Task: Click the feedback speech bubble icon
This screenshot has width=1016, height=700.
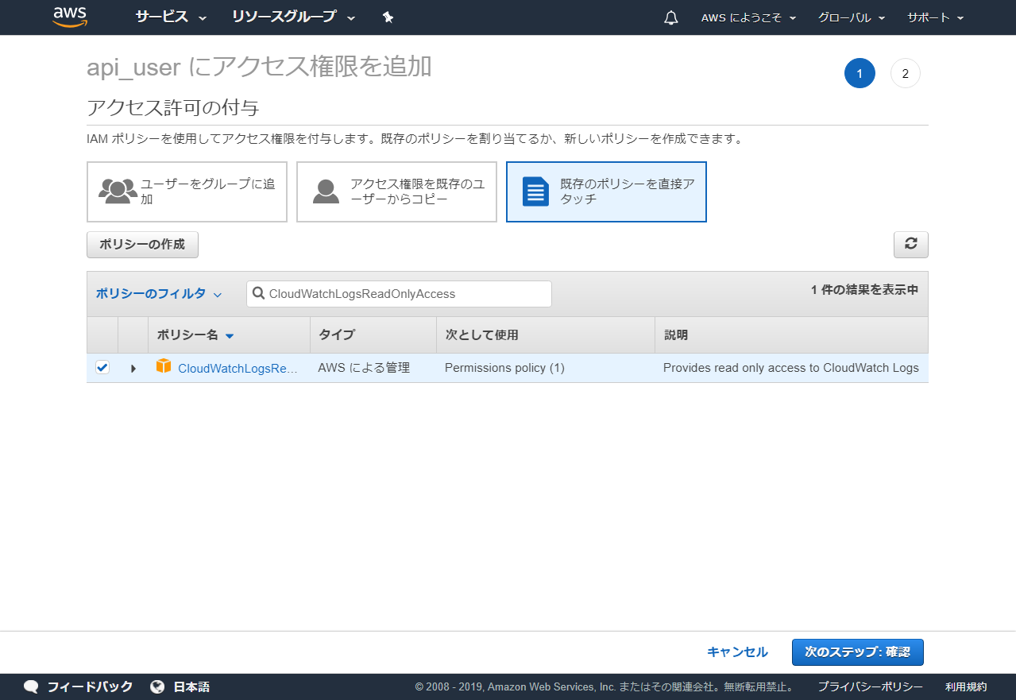Action: [31, 686]
